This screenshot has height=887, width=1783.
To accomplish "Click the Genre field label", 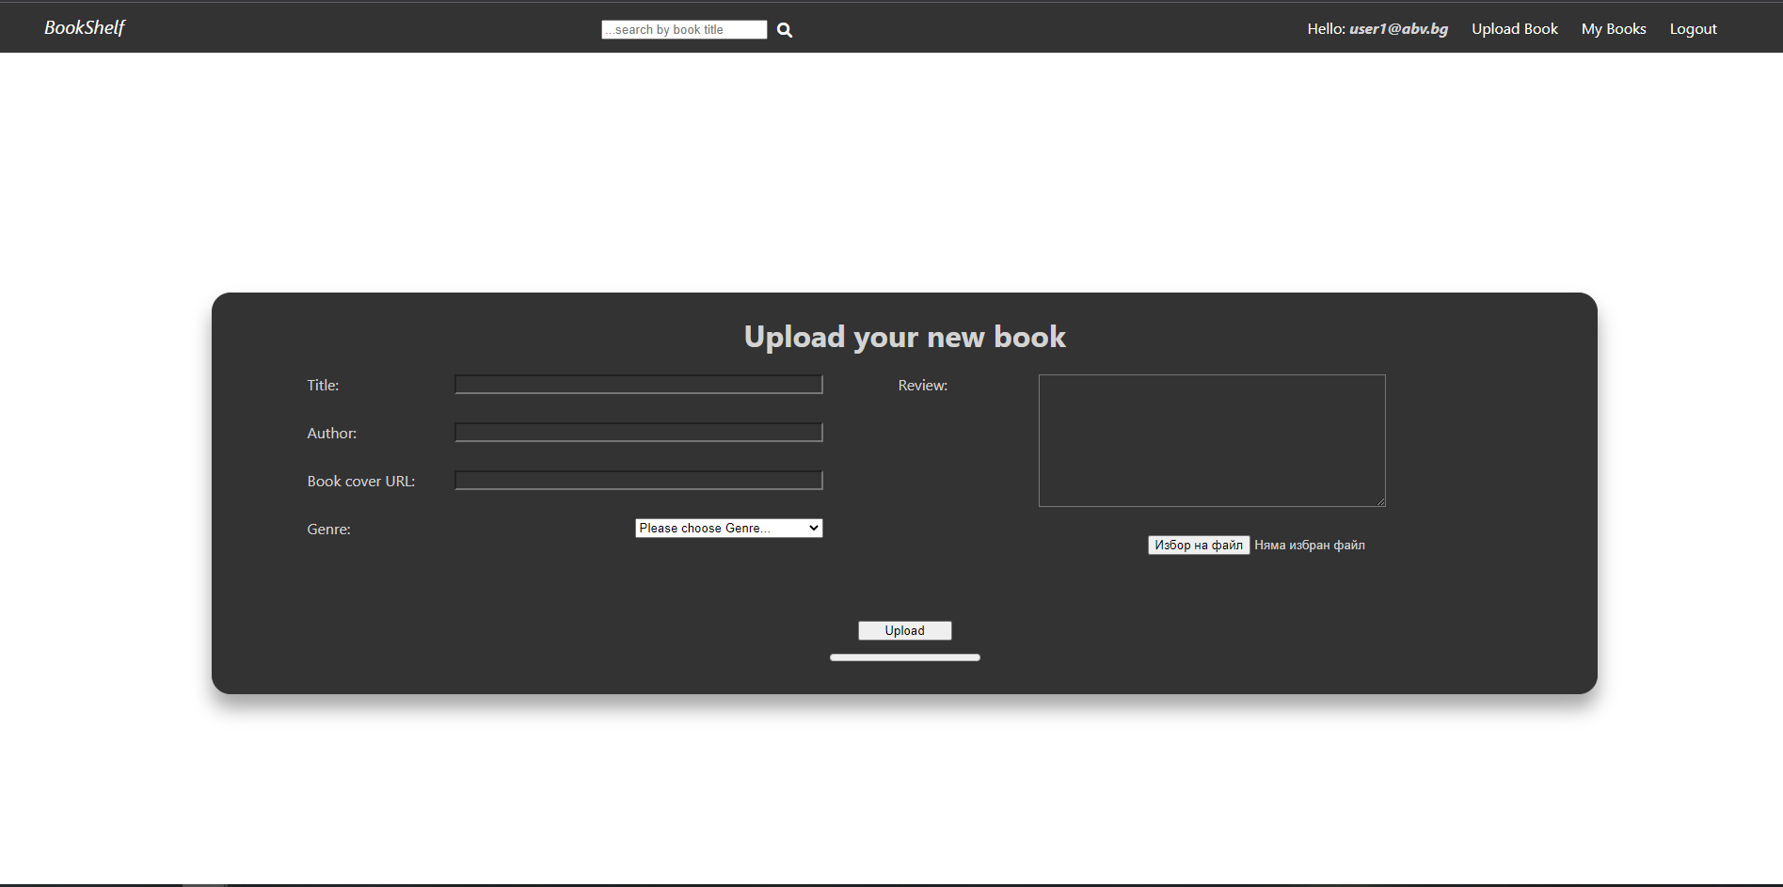I will tap(327, 529).
